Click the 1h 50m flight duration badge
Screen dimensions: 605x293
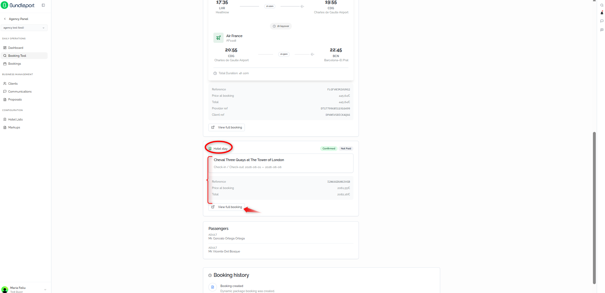point(284,55)
